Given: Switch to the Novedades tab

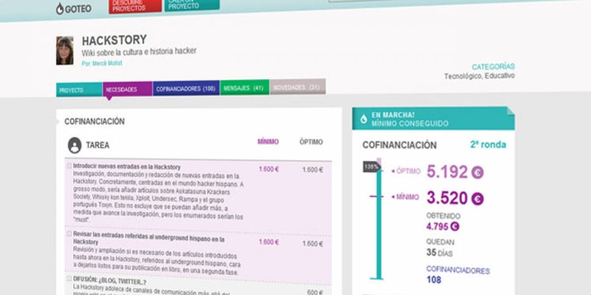Looking at the screenshot, I should coord(297,88).
